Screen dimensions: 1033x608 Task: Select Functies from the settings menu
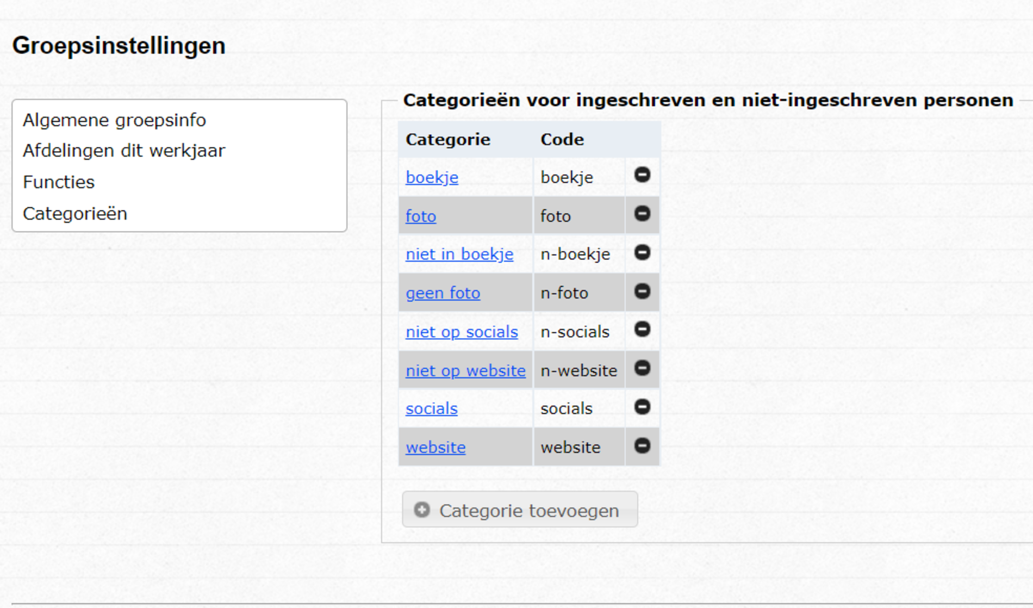click(x=59, y=182)
